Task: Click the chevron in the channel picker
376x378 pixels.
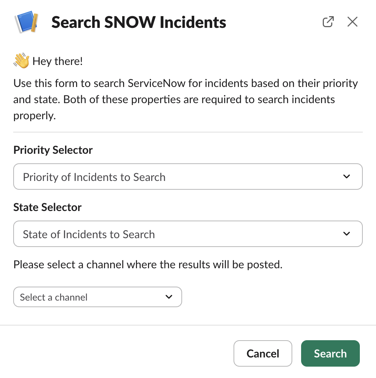Action: coord(169,297)
